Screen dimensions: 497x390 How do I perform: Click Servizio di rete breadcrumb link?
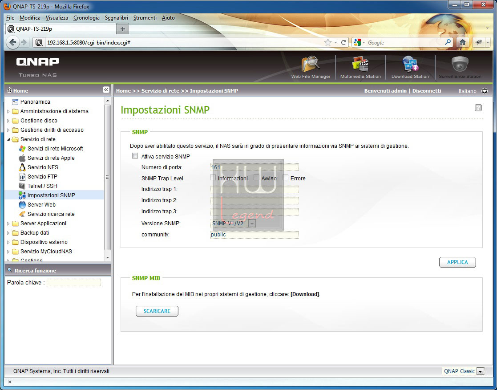pos(160,91)
